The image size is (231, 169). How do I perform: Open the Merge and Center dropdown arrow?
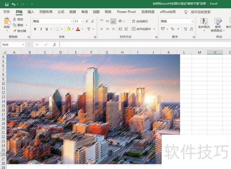154,29
